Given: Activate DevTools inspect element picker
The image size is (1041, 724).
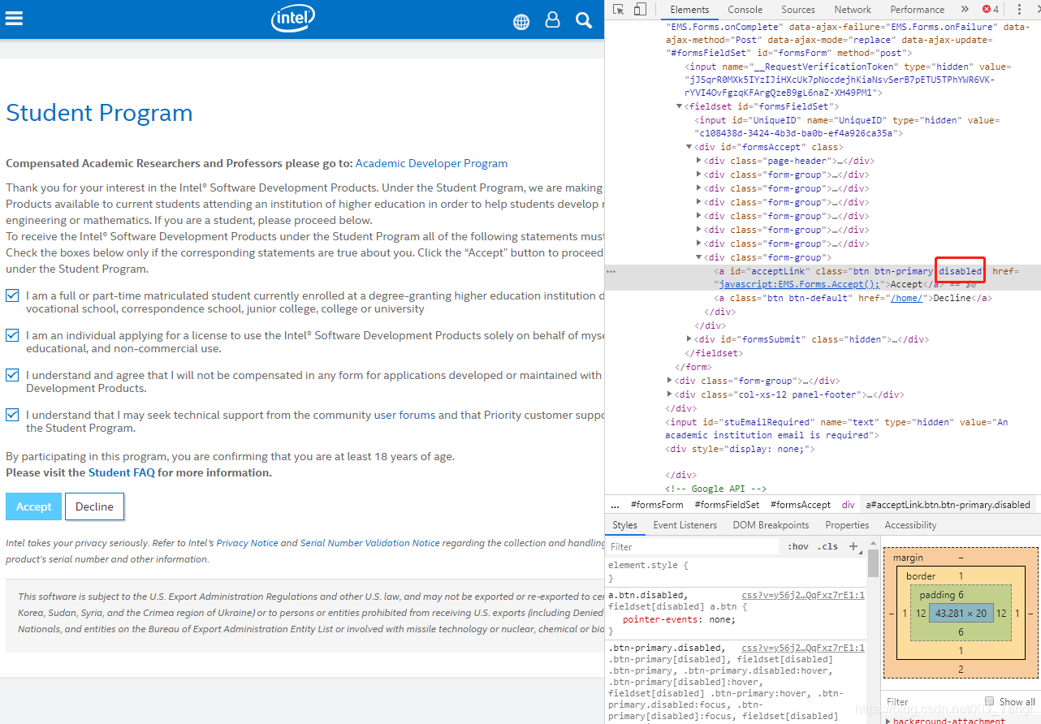Looking at the screenshot, I should click(x=619, y=10).
